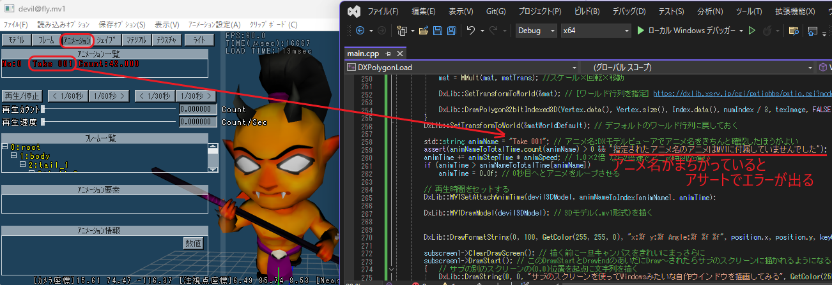
Task: Click the 1/60秒 > step forward button
Action: 110,96
